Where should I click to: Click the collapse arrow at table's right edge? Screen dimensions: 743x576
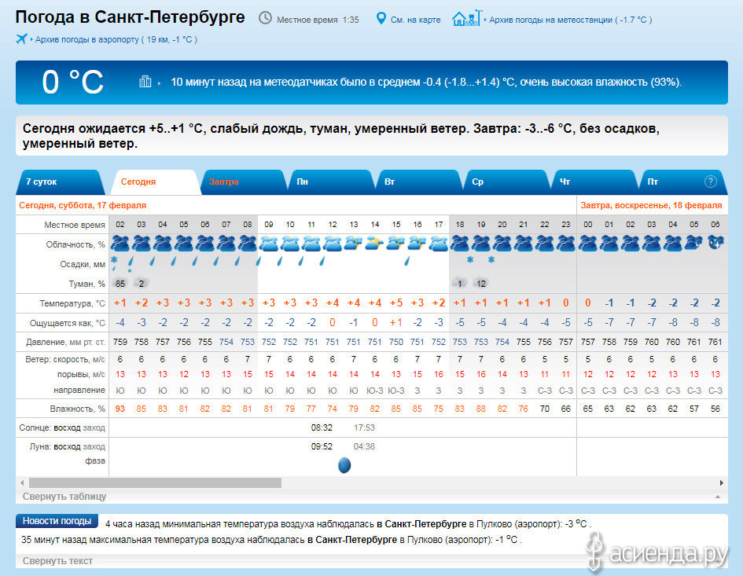click(718, 497)
